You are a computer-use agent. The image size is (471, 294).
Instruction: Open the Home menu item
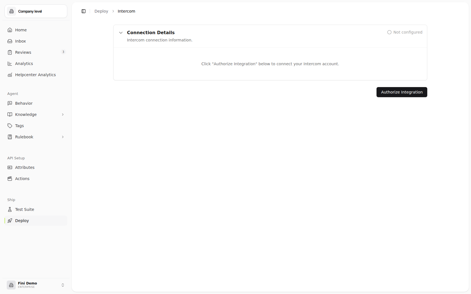click(x=36, y=30)
